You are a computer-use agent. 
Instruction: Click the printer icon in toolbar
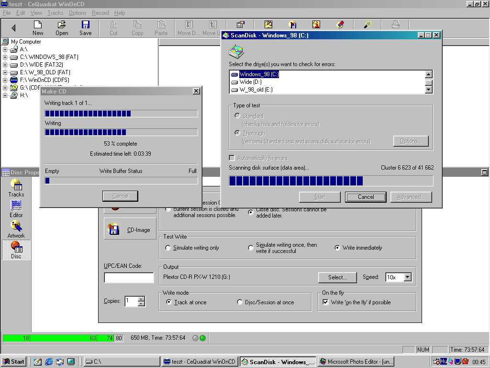pos(396,24)
